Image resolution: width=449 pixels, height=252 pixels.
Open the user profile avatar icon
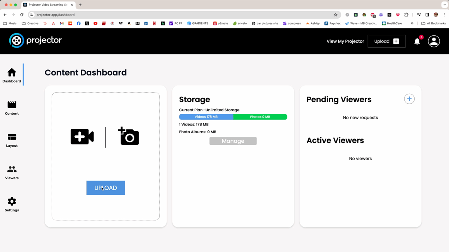pyautogui.click(x=434, y=41)
